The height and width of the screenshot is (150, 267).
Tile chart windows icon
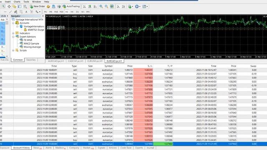point(112,7)
